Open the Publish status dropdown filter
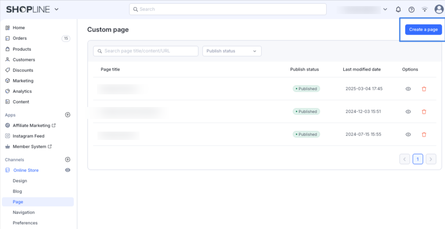This screenshot has height=229, width=445. point(232,51)
